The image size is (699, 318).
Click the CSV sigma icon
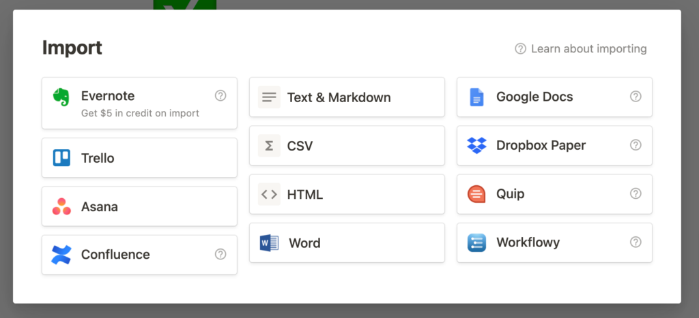click(269, 146)
